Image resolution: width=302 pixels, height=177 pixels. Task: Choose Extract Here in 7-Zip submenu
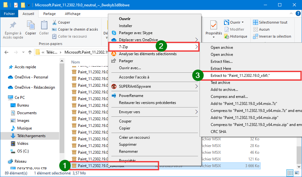tap(251, 68)
